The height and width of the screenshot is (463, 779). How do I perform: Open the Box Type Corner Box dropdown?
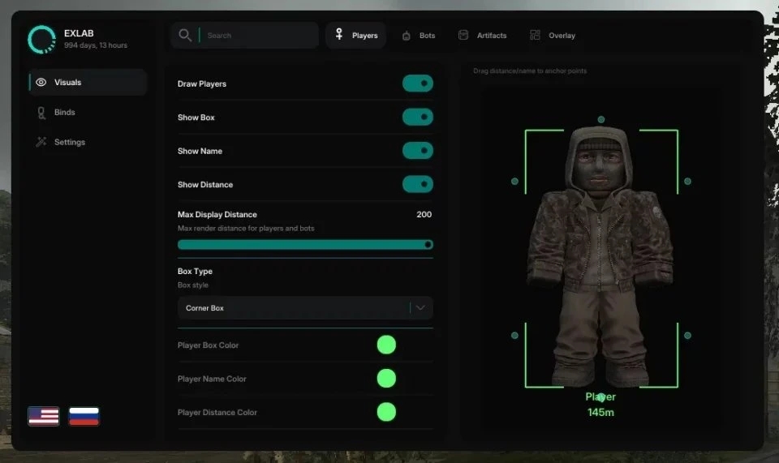(305, 307)
